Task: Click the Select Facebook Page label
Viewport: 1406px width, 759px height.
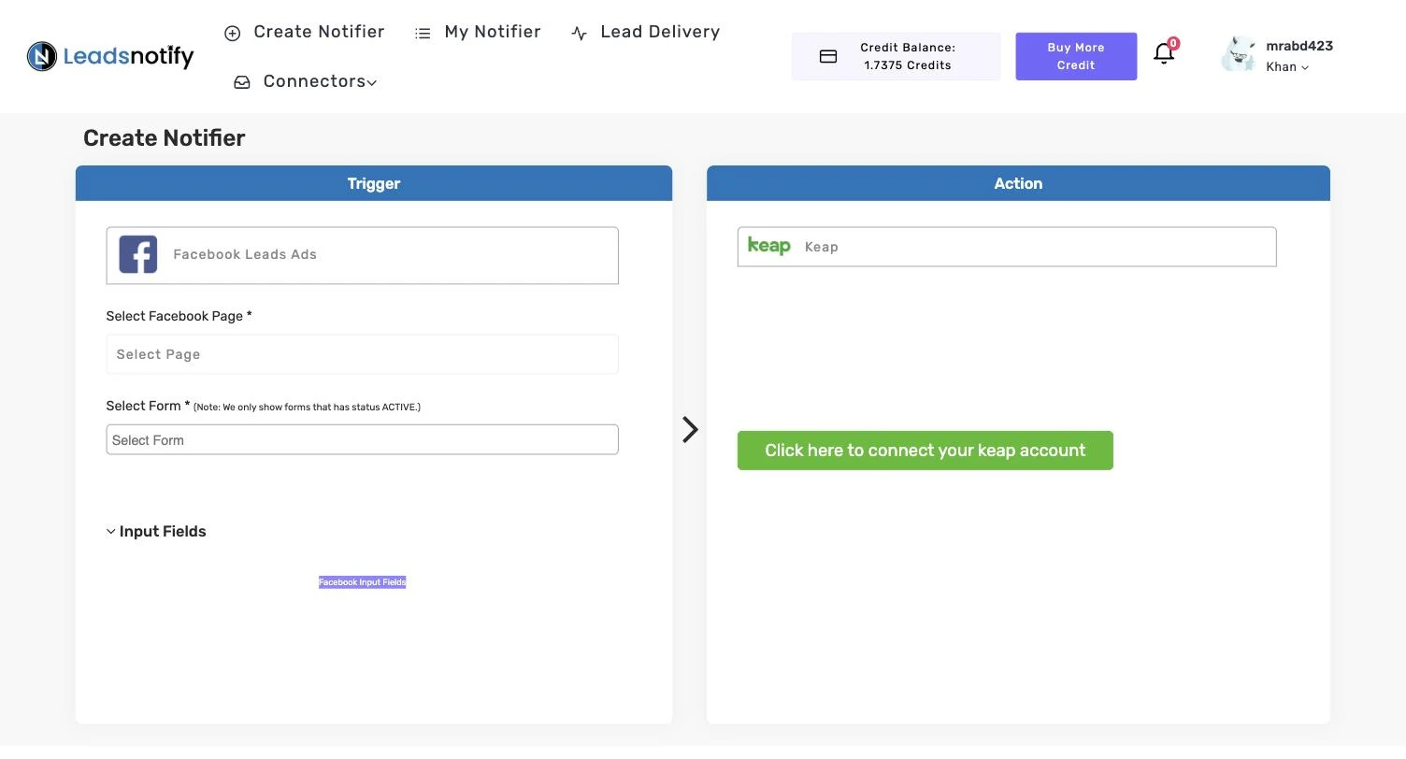Action: [179, 316]
